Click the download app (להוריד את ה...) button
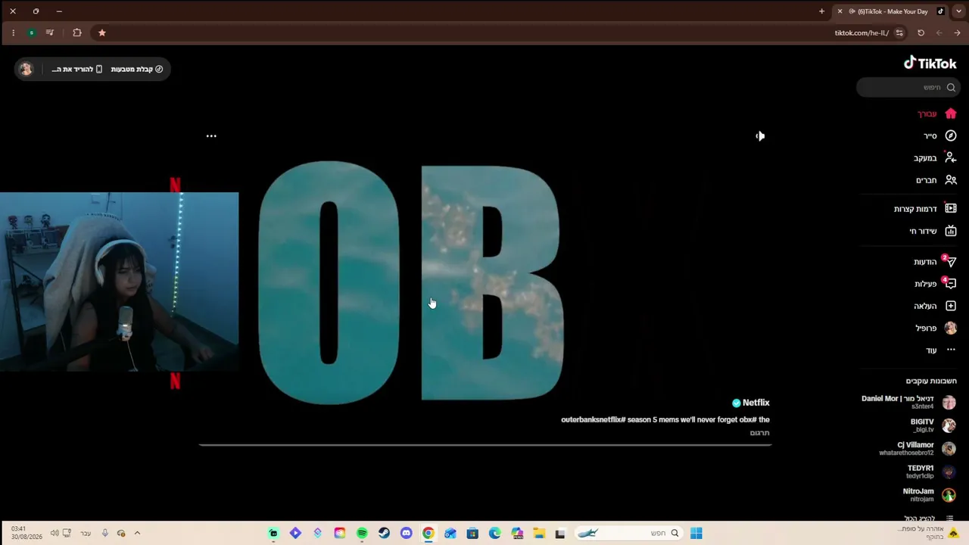The width and height of the screenshot is (969, 545). coord(76,69)
